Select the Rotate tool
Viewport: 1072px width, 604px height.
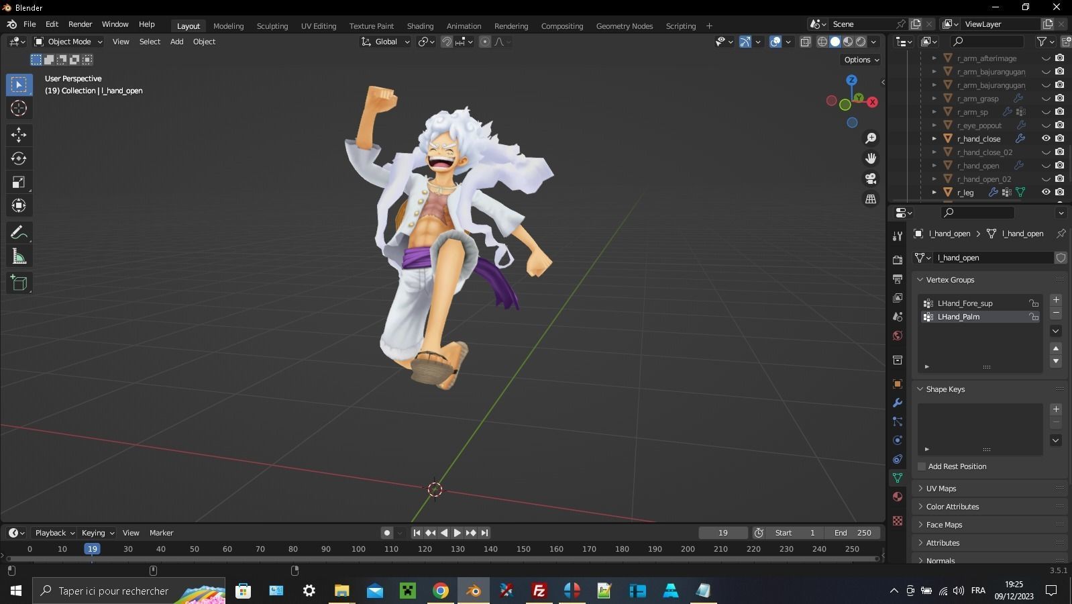[x=19, y=158]
